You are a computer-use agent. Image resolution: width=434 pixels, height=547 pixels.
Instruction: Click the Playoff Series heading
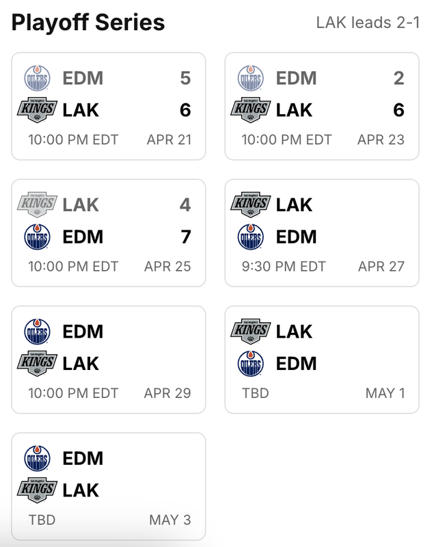click(x=88, y=23)
